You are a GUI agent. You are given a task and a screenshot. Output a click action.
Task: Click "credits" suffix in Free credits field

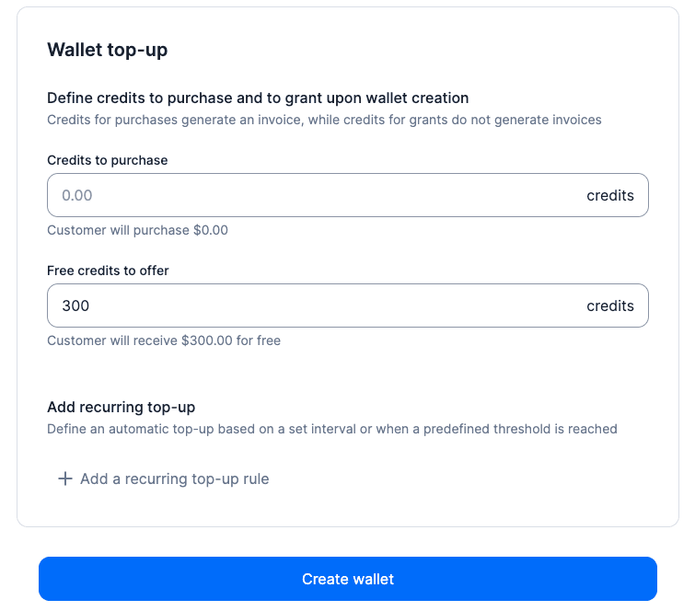pyautogui.click(x=609, y=305)
